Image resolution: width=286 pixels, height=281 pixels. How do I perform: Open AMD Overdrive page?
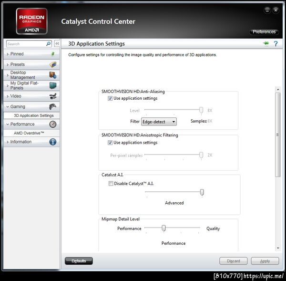pyautogui.click(x=31, y=133)
